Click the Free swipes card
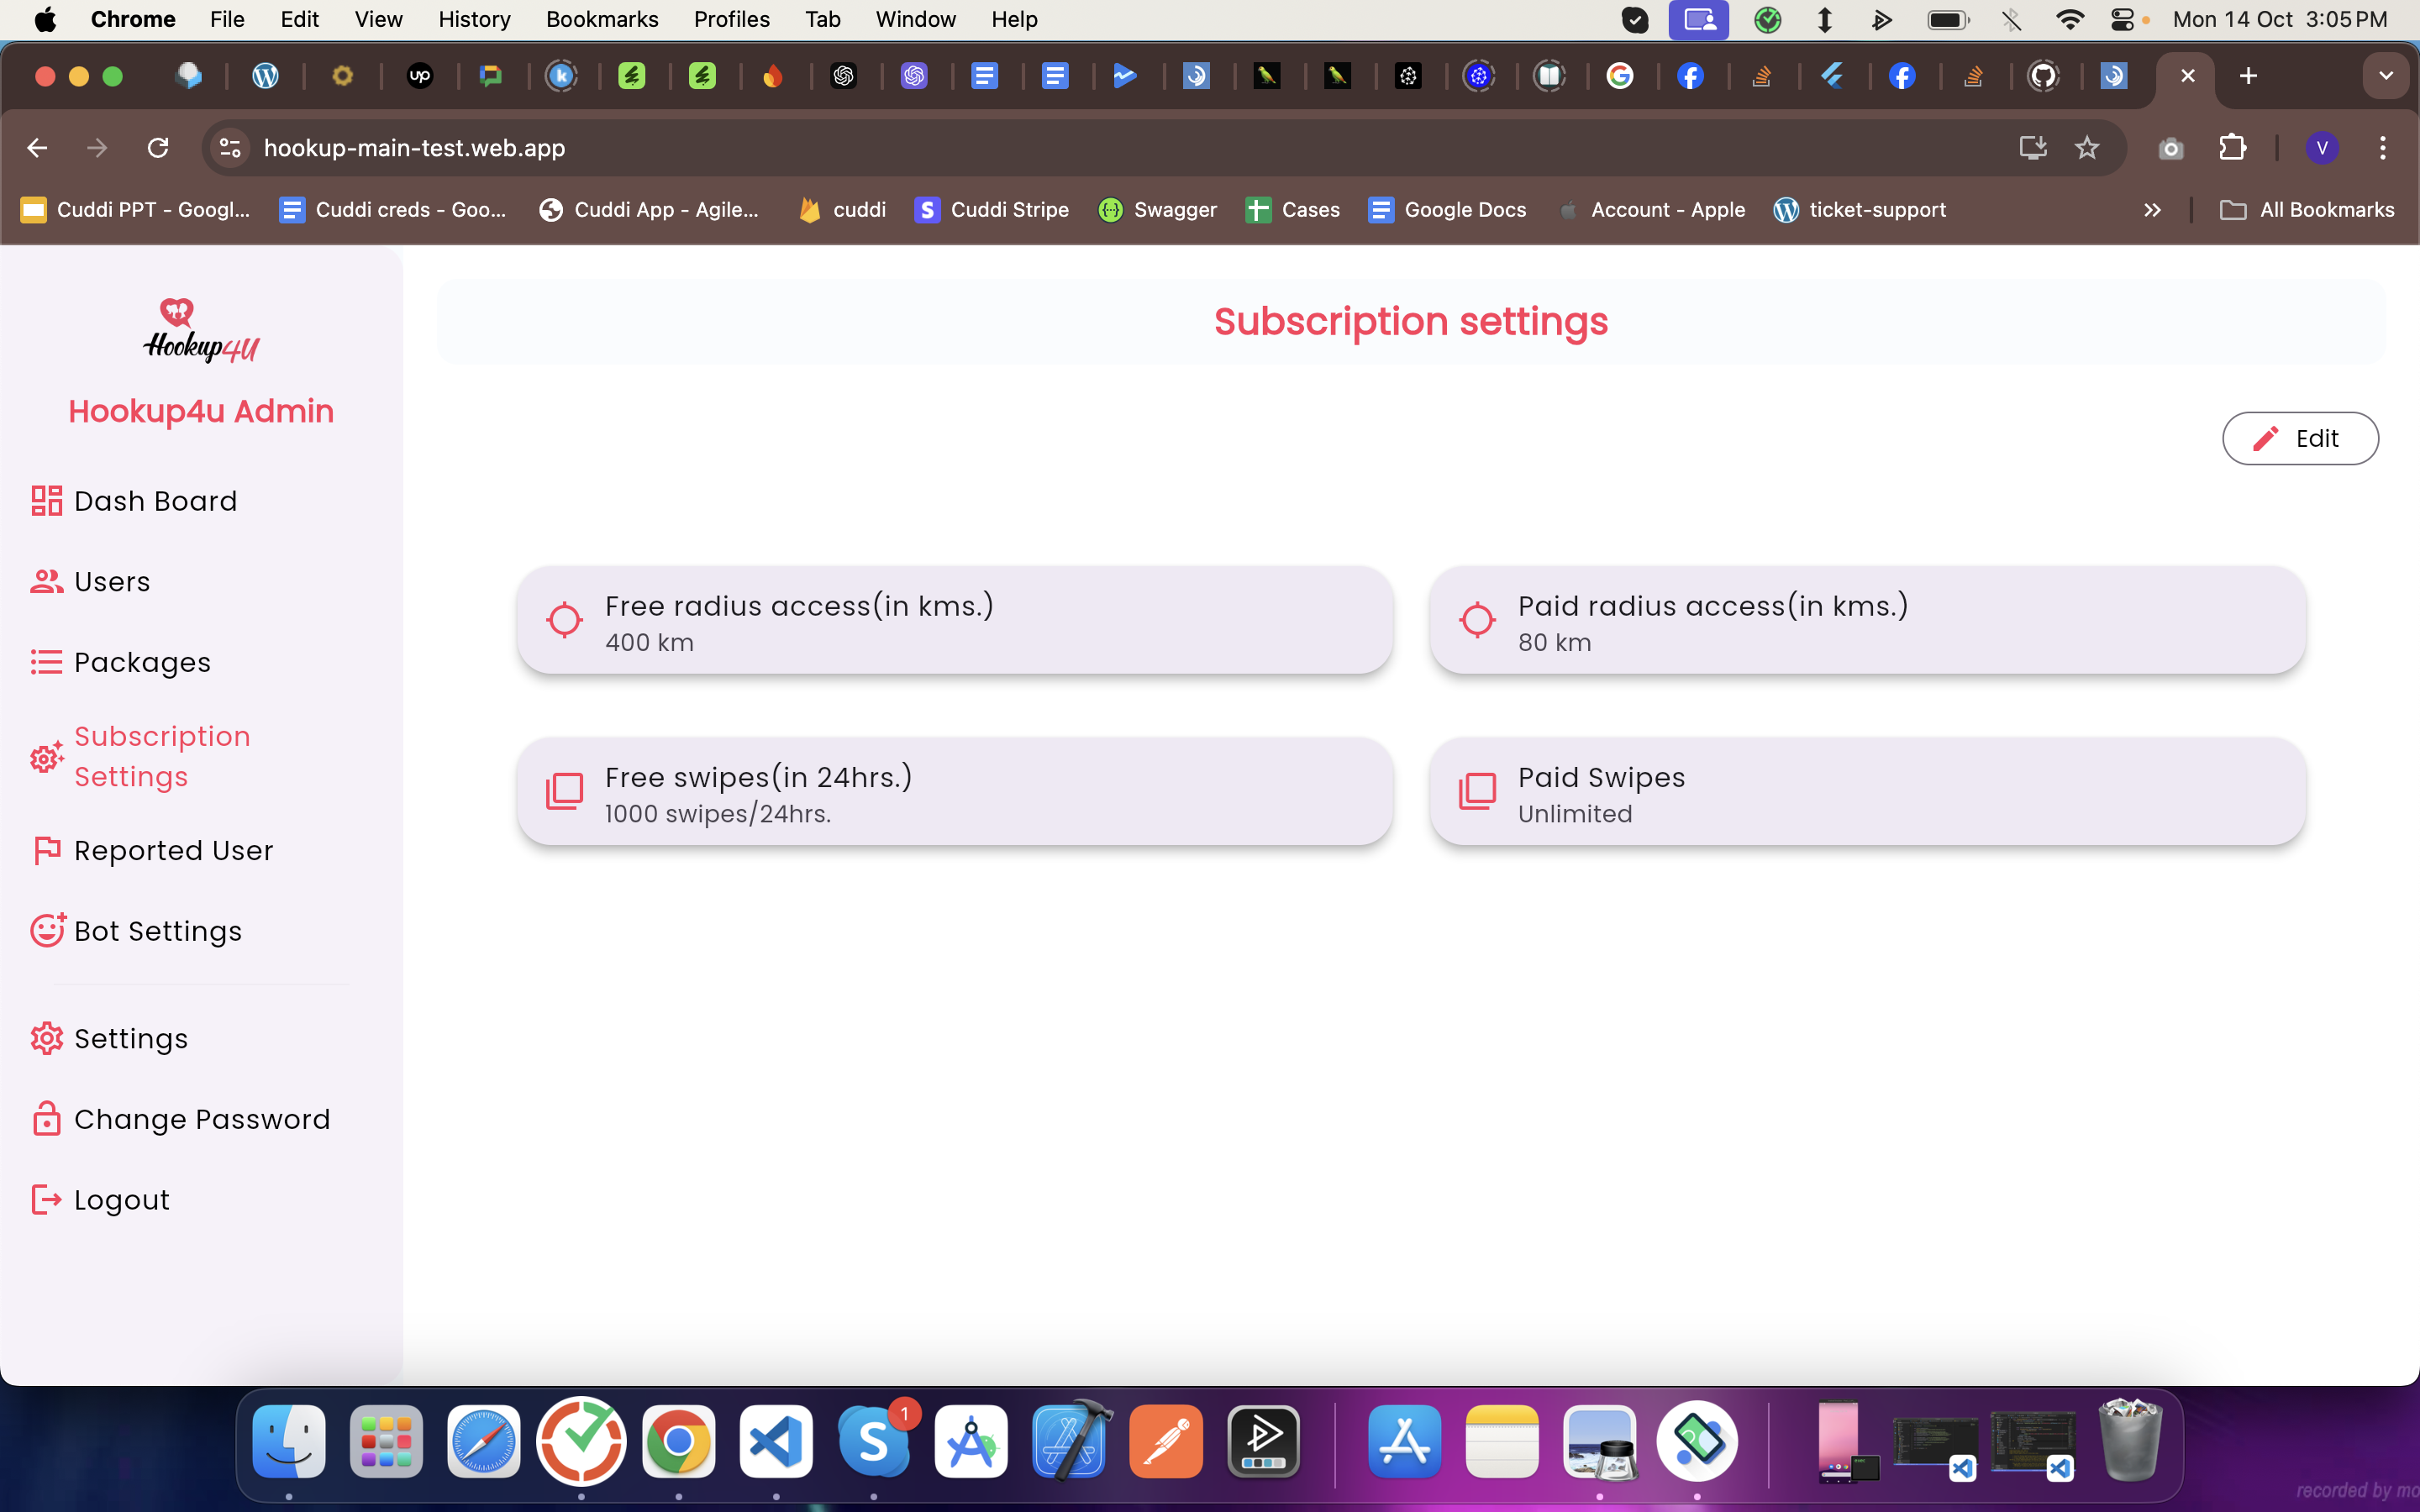 pos(954,791)
